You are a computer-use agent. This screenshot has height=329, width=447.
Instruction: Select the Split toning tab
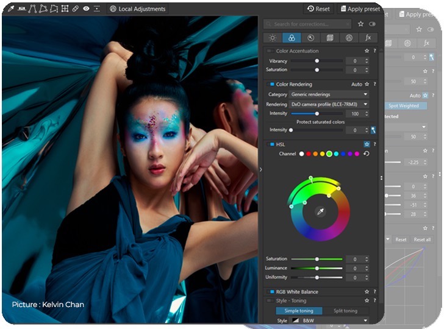(x=346, y=311)
